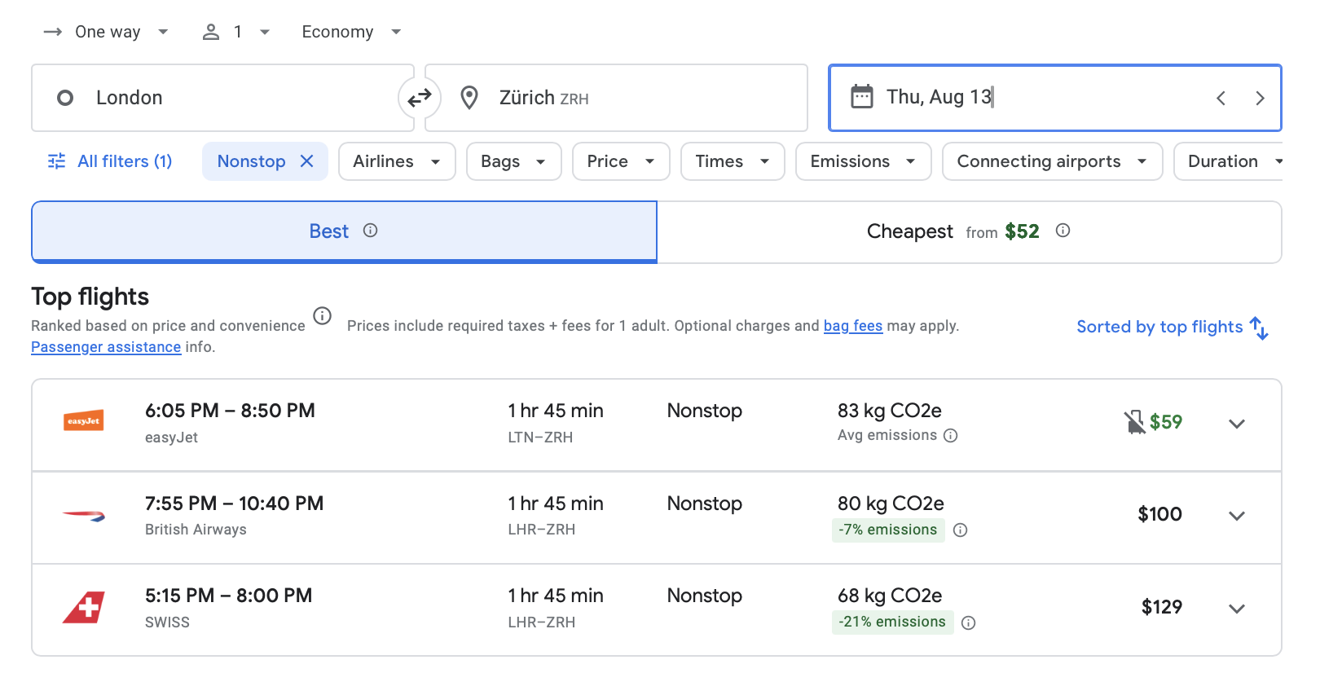
Task: Open the Bags filter dropdown
Action: pos(513,161)
